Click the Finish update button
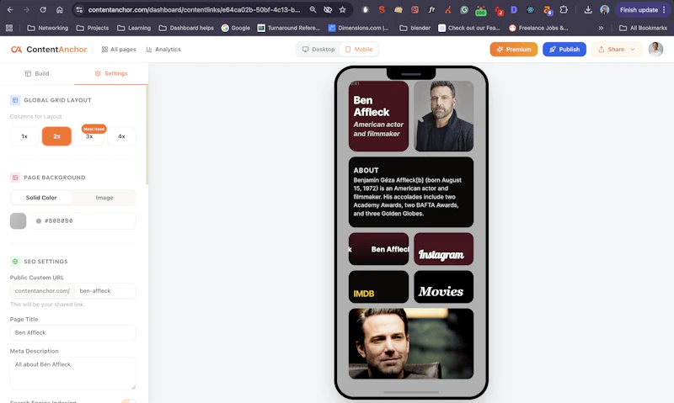 639,9
